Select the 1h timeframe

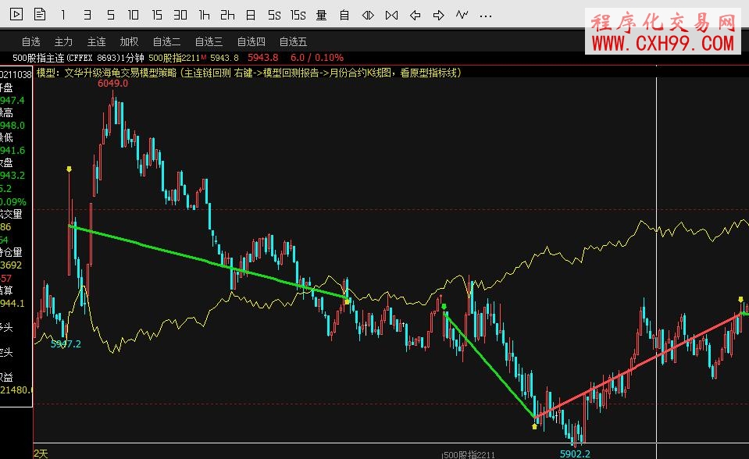[204, 15]
